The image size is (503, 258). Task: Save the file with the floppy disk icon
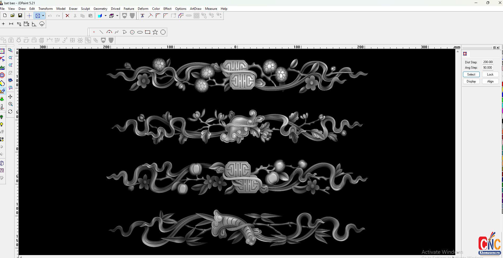[20, 16]
